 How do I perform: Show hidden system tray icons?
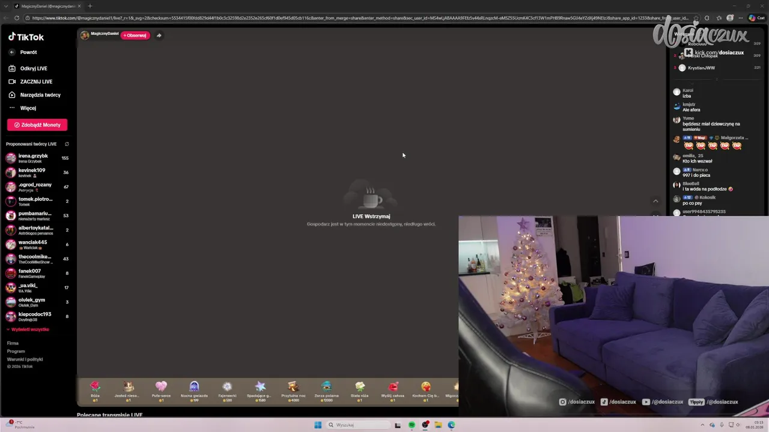(702, 425)
